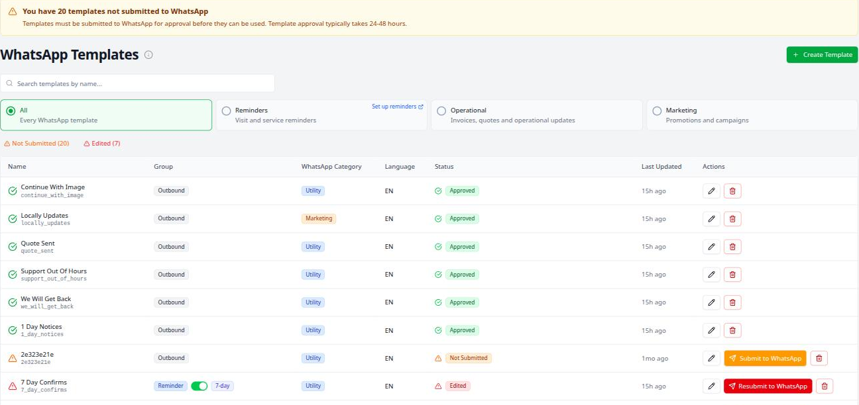Edit the 1 Day Notices template
Viewport: 859px width, 405px height.
pyautogui.click(x=711, y=330)
